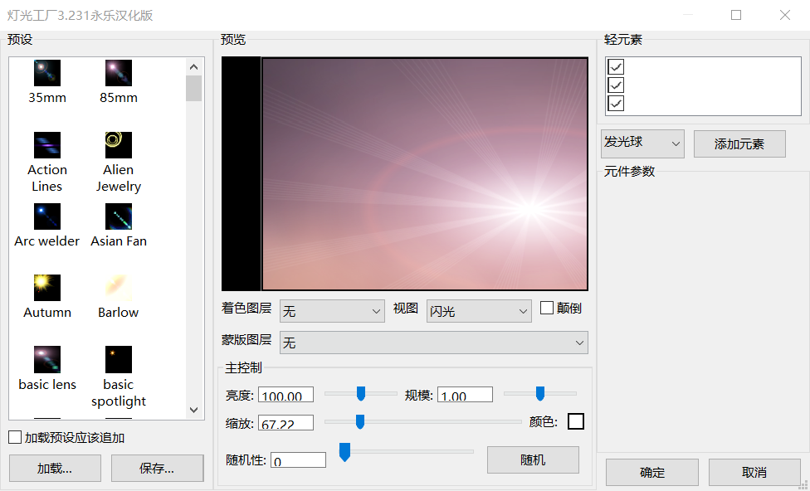This screenshot has height=491, width=810.
Task: Select the Barlow preset icon
Action: pyautogui.click(x=119, y=288)
